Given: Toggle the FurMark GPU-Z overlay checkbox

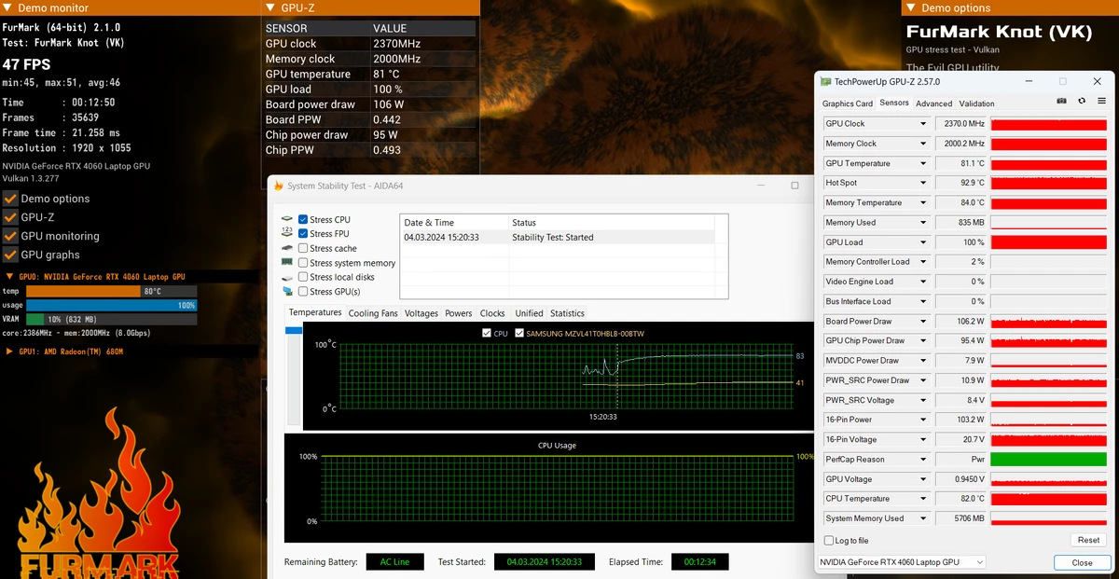Looking at the screenshot, I should pyautogui.click(x=10, y=217).
